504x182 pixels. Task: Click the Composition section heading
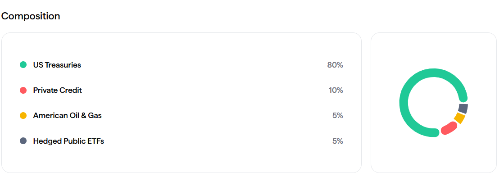(x=31, y=16)
